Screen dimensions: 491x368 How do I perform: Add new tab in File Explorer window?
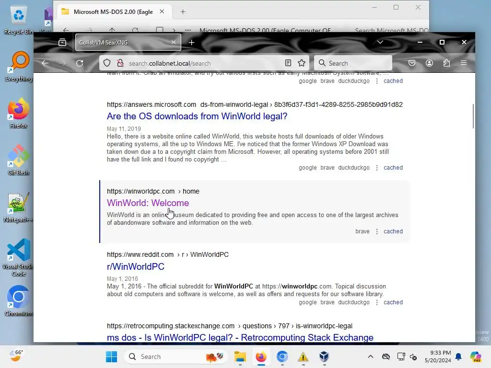tap(183, 12)
